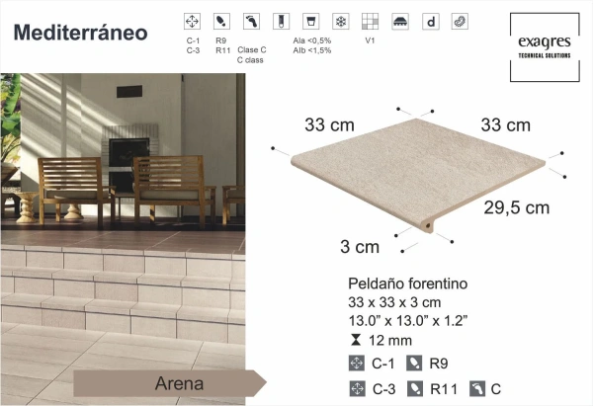Click the boxed letter d icon
Viewport: 593px width, 406px height.
[x=430, y=21]
